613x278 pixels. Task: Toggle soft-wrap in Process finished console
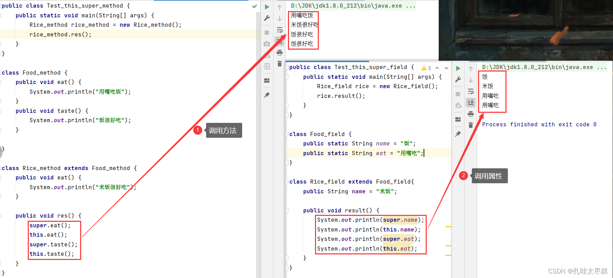click(471, 92)
